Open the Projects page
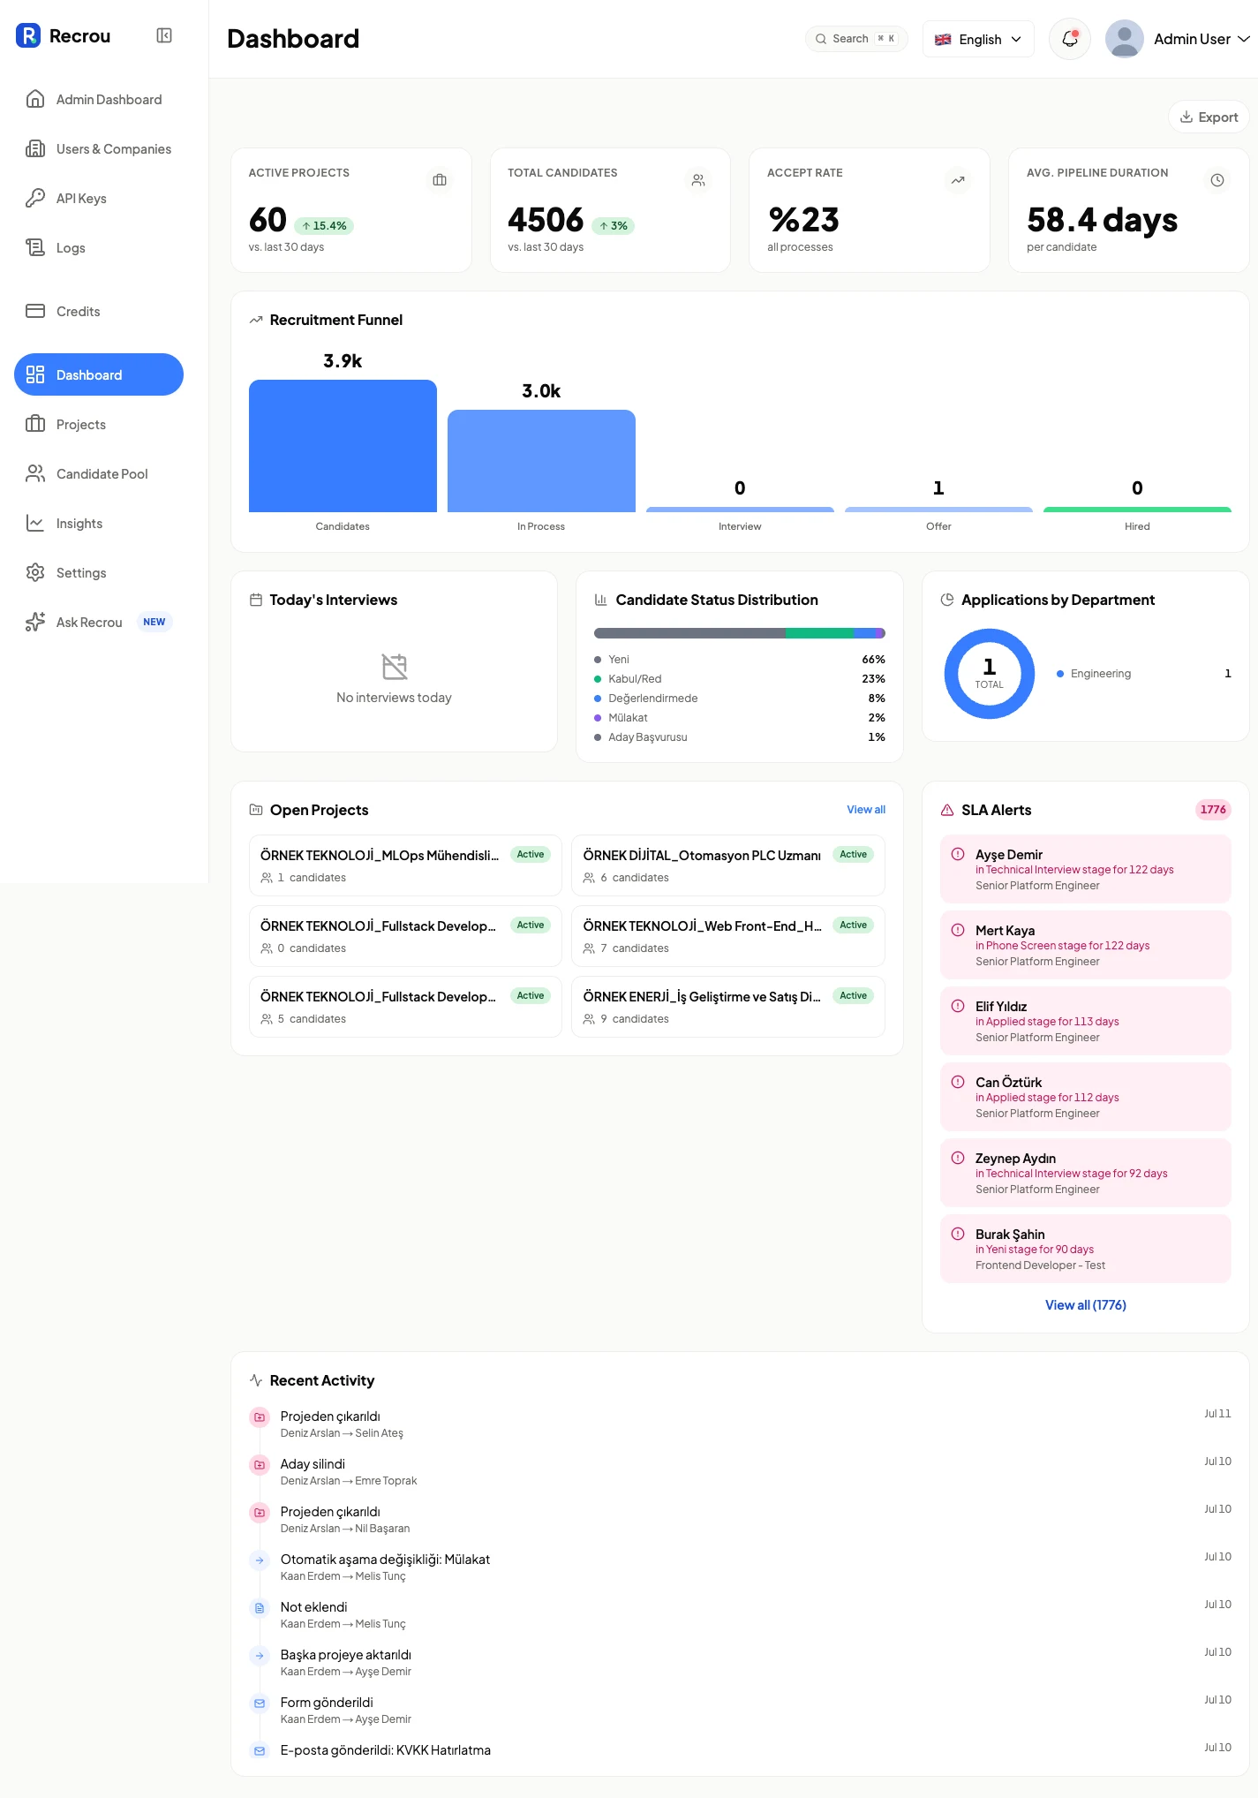Viewport: 1258px width, 1798px height. pos(99,424)
